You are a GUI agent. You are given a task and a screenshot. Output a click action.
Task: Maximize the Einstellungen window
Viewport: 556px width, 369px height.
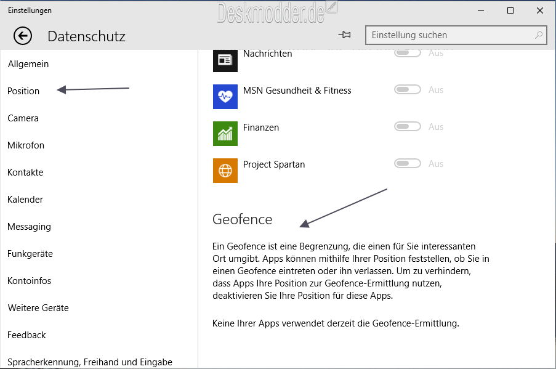click(510, 10)
